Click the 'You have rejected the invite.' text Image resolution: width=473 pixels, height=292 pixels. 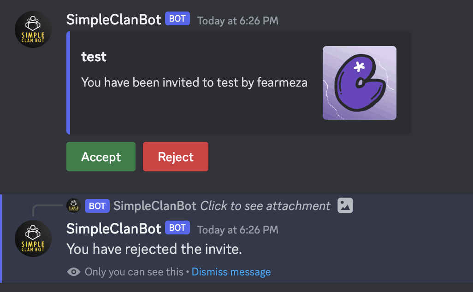[154, 249]
